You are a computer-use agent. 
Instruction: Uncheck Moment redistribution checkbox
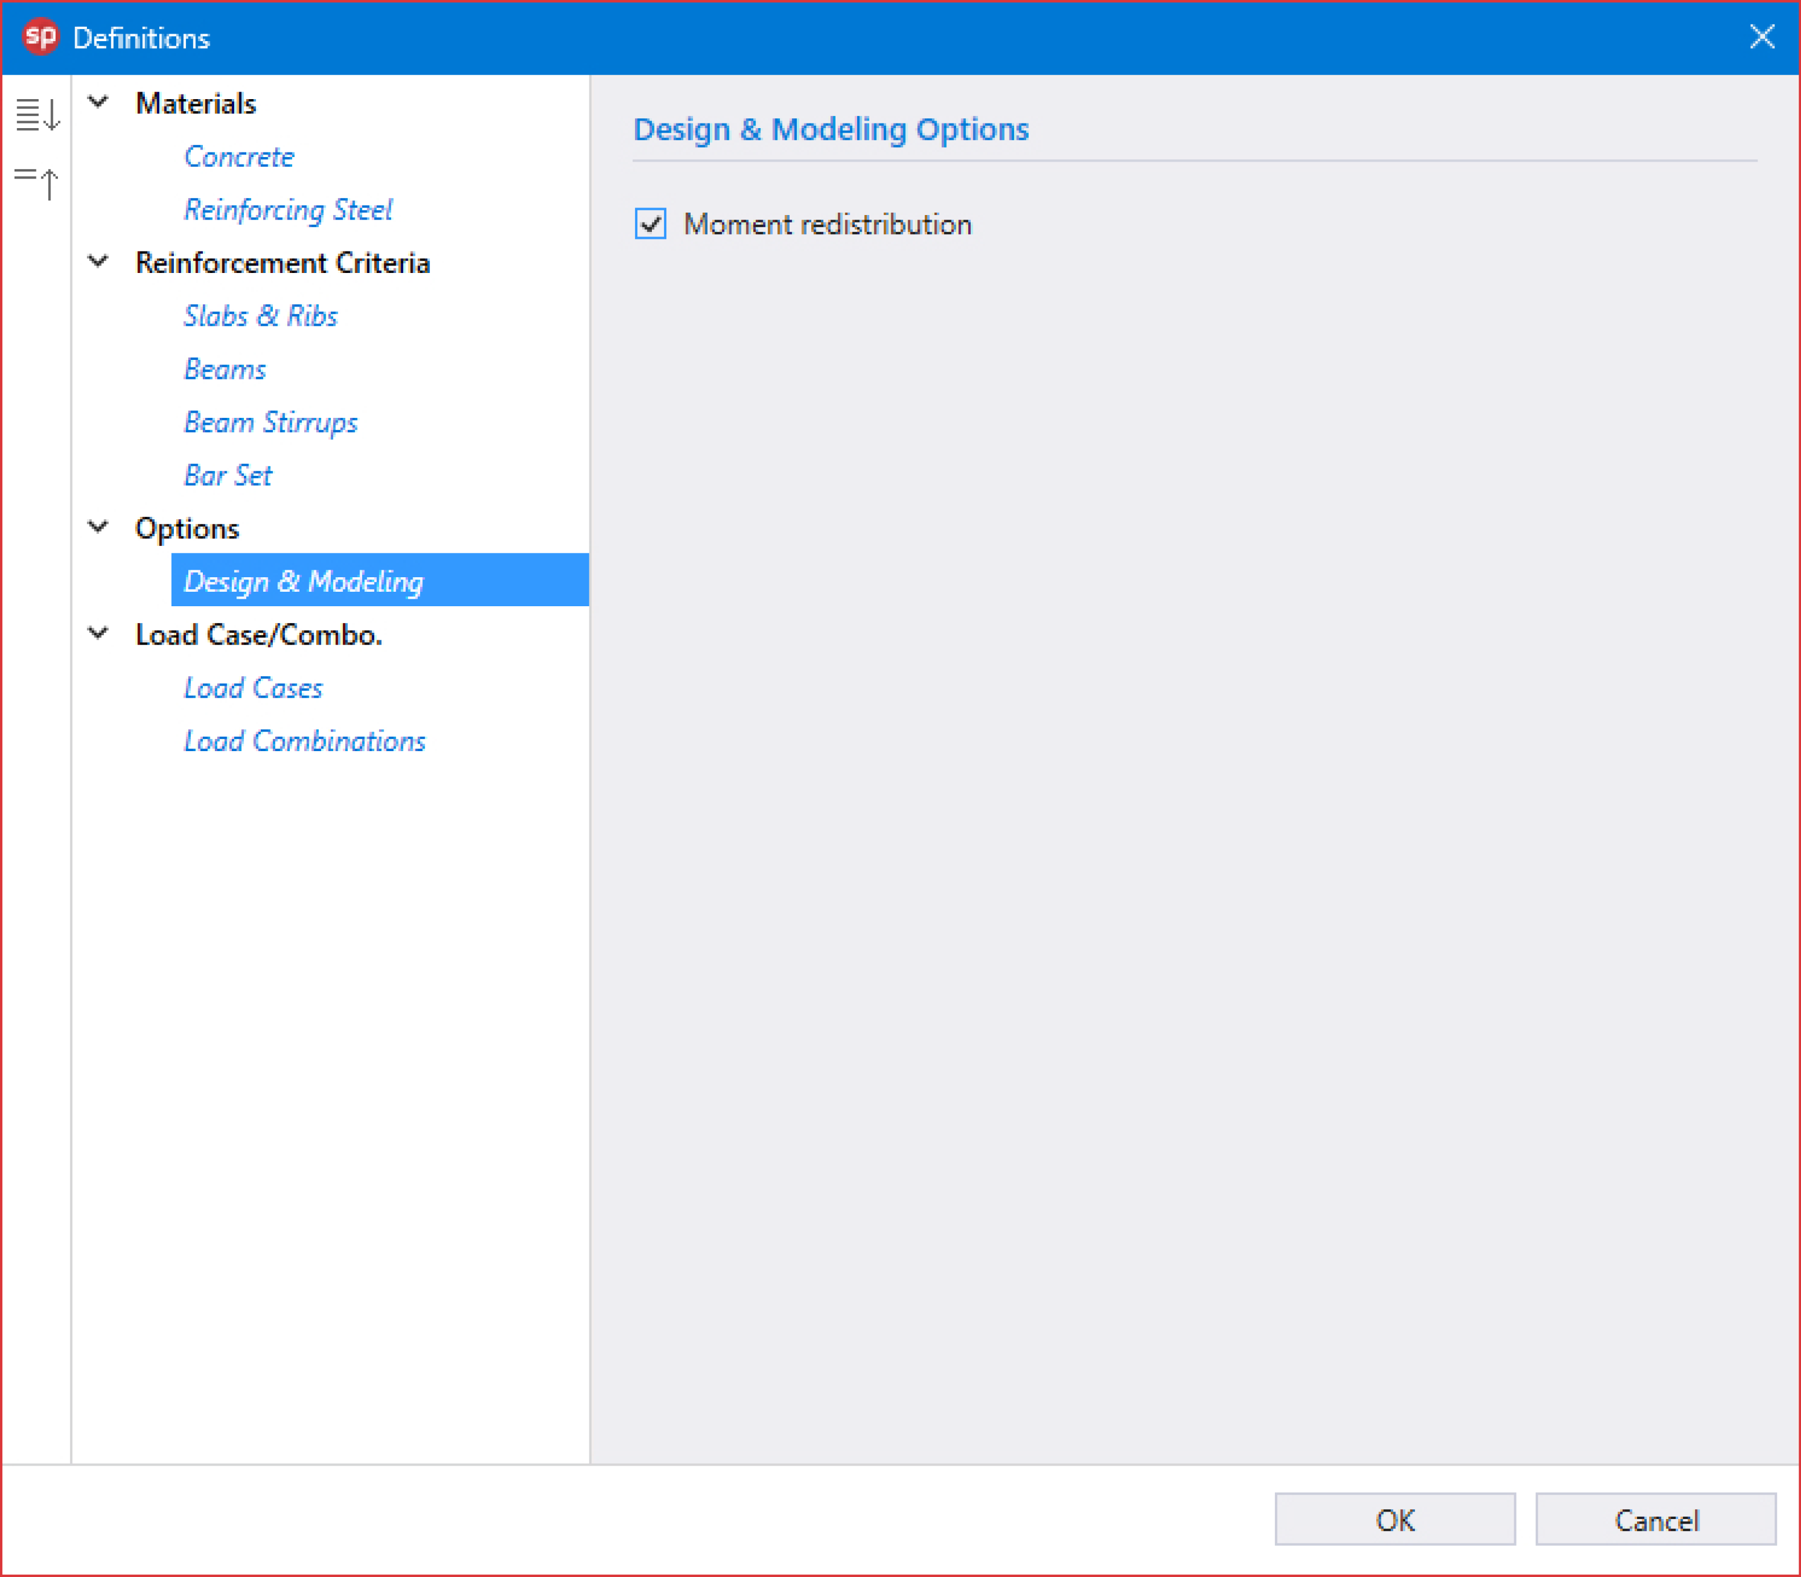pyautogui.click(x=650, y=224)
